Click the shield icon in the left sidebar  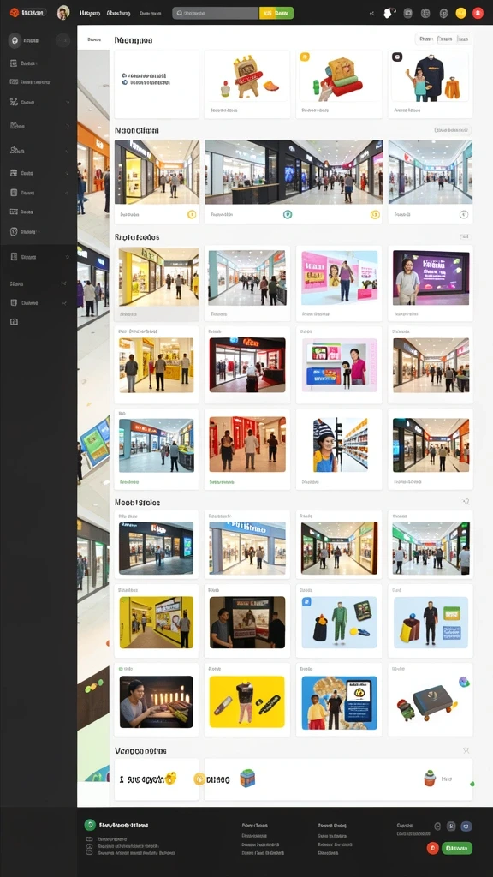pos(14,231)
